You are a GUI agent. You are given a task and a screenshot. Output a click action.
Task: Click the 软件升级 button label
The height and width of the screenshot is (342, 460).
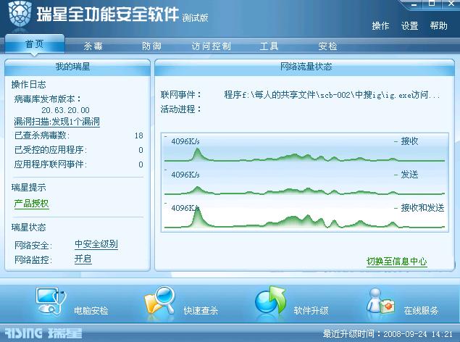(311, 310)
